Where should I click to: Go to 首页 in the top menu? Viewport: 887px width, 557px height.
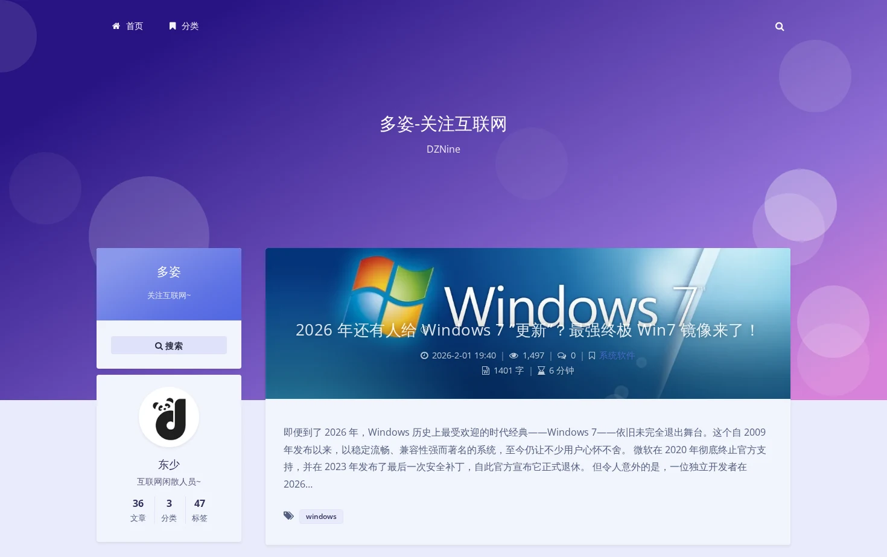128,26
